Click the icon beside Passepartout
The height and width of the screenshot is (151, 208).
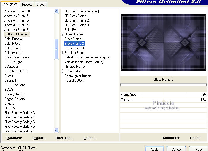click(63, 71)
